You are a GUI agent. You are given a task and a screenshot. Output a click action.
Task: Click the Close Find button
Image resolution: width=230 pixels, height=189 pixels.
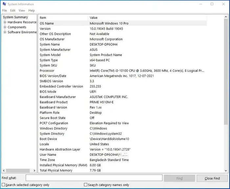tap(212, 178)
